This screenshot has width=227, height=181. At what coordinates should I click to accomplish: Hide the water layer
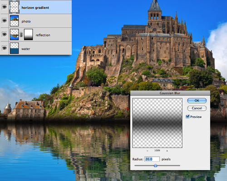pyautogui.click(x=5, y=48)
